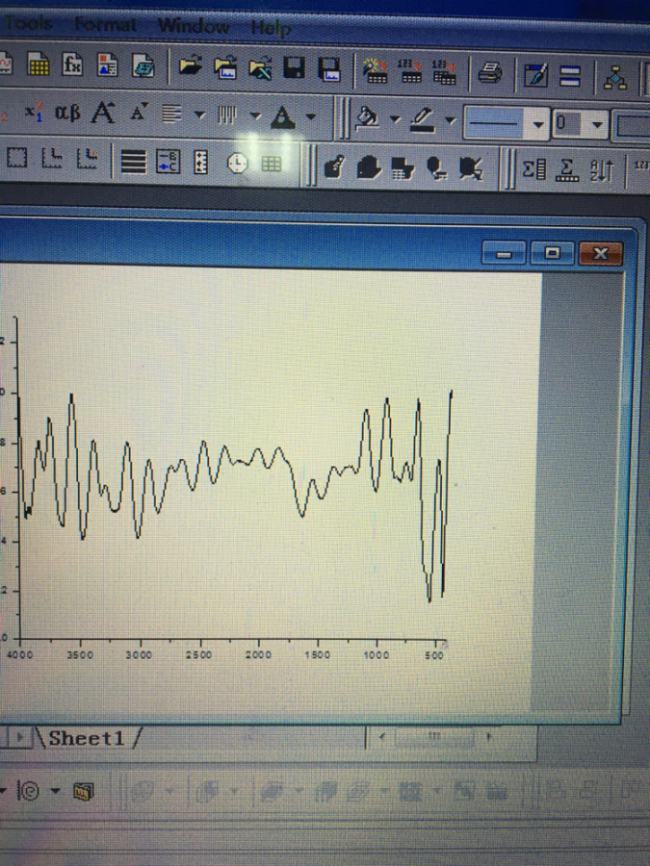Screen dimensions: 650x866
Task: Click the change mask color icon
Action: click(437, 168)
